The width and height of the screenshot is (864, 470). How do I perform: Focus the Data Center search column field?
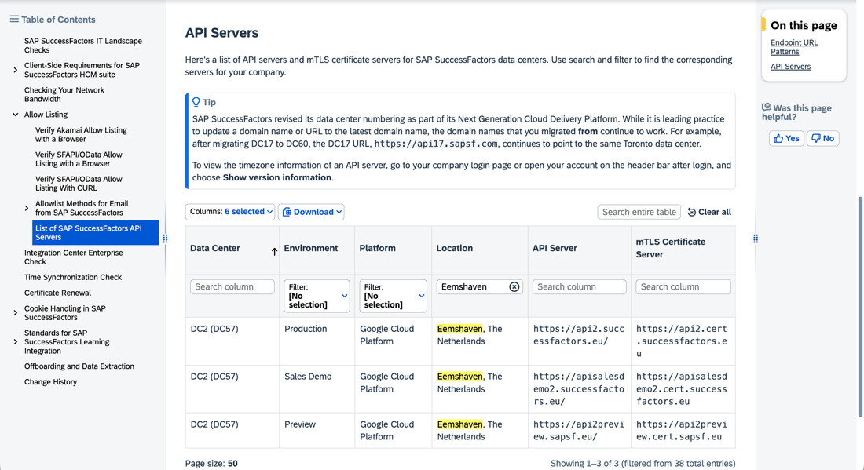tap(232, 286)
